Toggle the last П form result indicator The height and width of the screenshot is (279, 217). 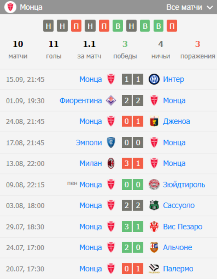click(x=172, y=26)
